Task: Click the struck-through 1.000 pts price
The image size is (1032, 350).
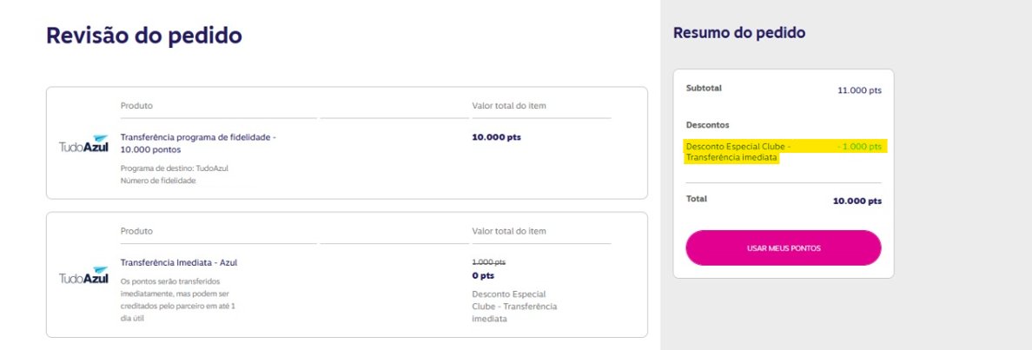Action: [x=489, y=261]
